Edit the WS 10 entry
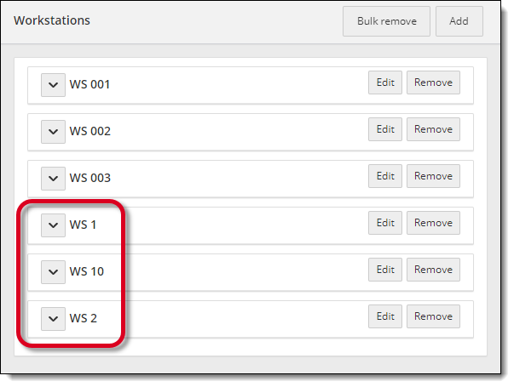Screen dimensions: 514x387 [x=385, y=270]
